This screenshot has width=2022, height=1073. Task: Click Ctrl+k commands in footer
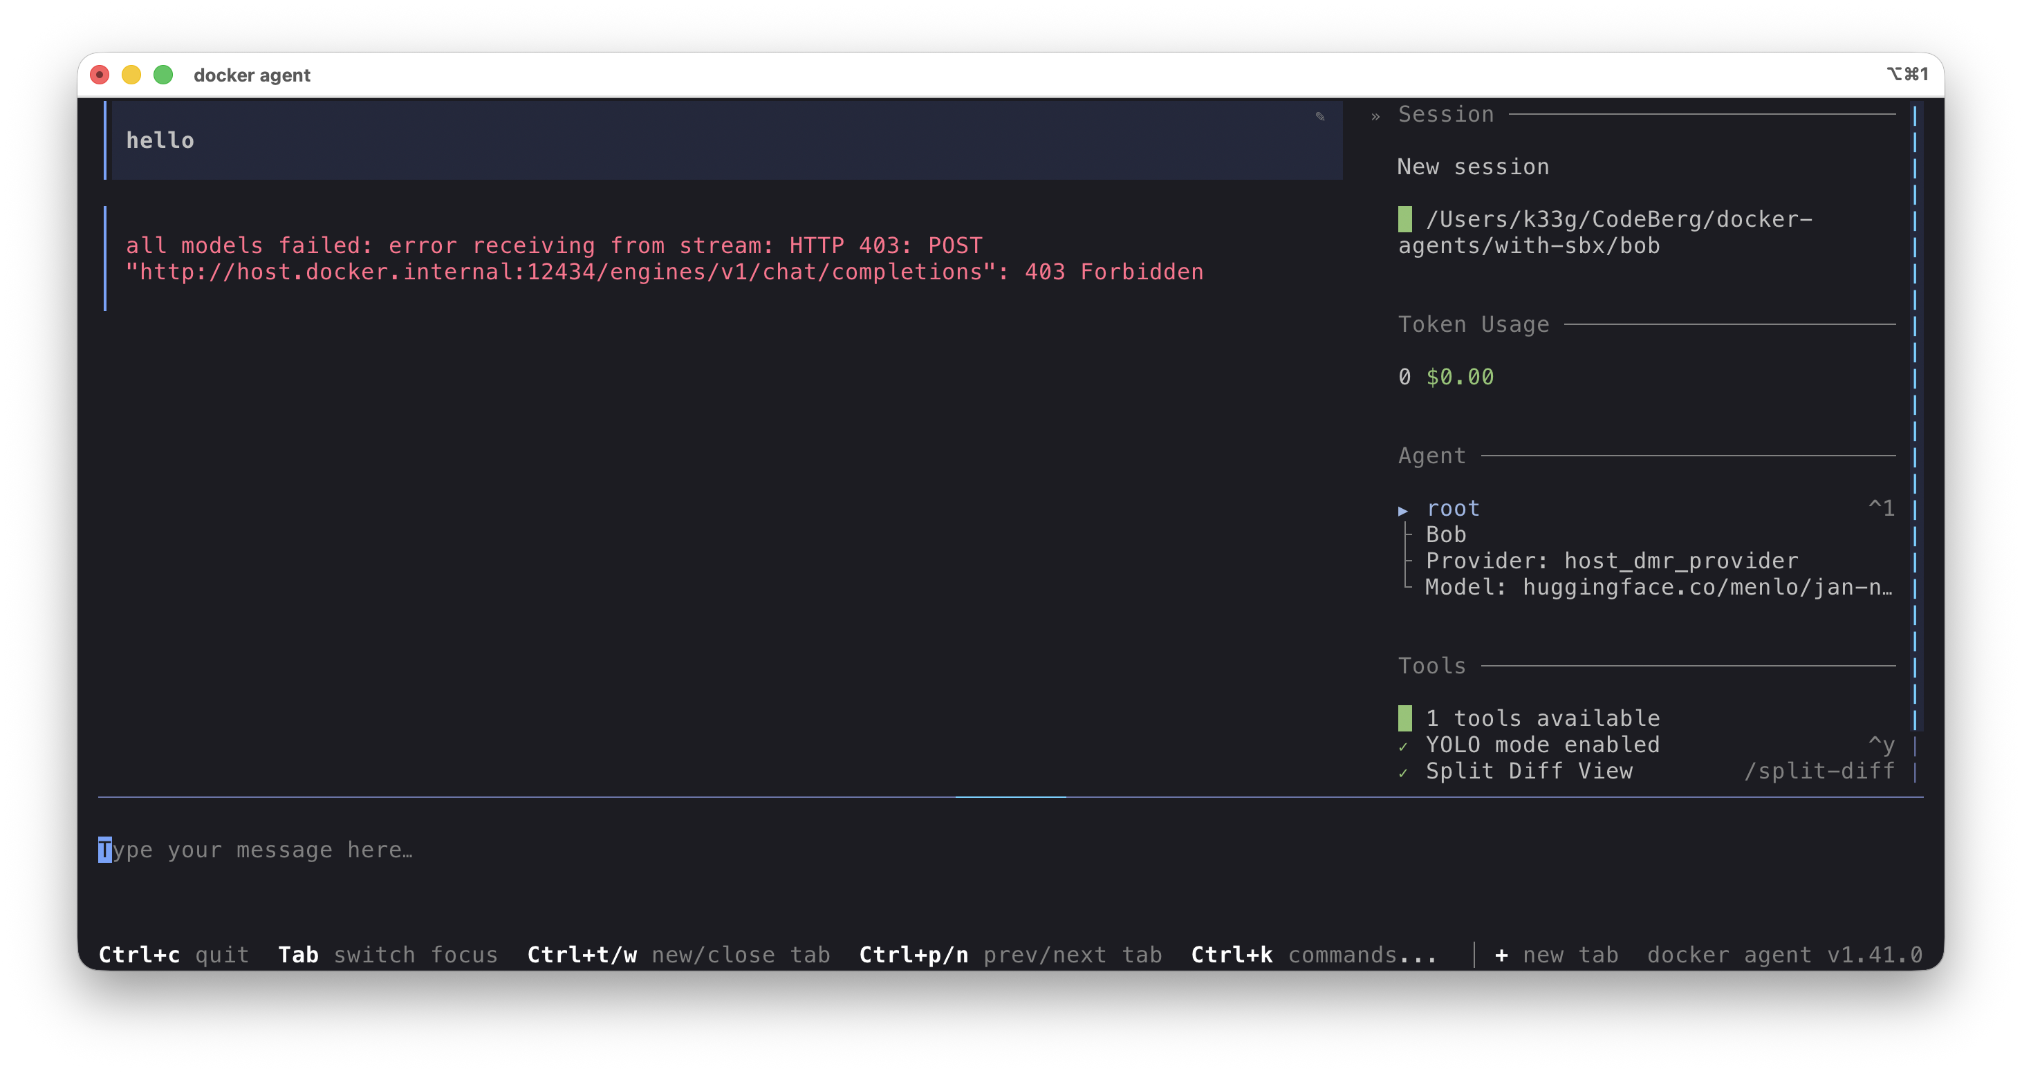tap(1313, 955)
